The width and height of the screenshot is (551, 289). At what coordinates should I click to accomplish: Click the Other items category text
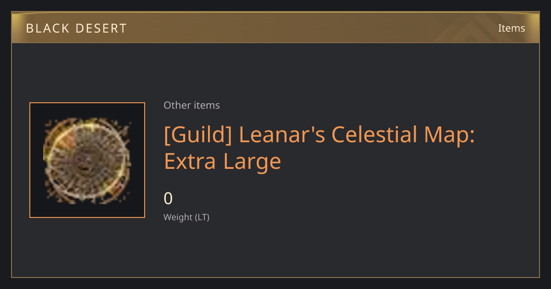[191, 105]
